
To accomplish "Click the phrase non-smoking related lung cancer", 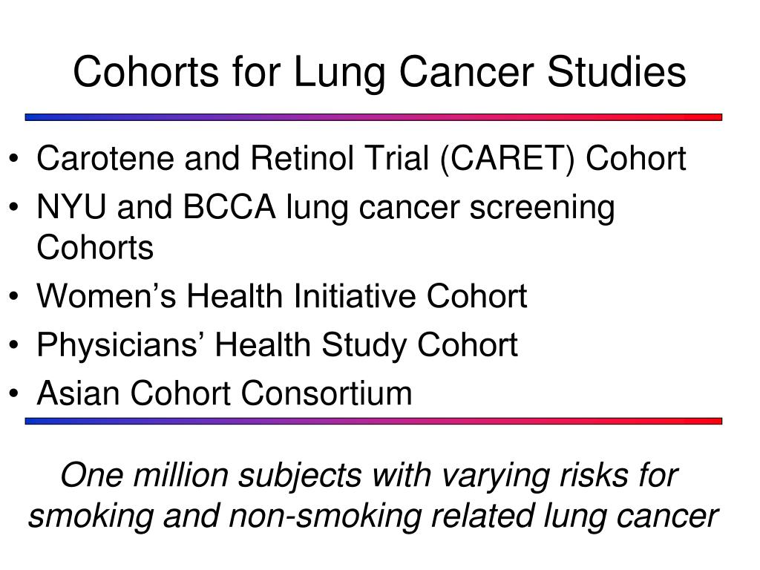I will click(474, 517).
